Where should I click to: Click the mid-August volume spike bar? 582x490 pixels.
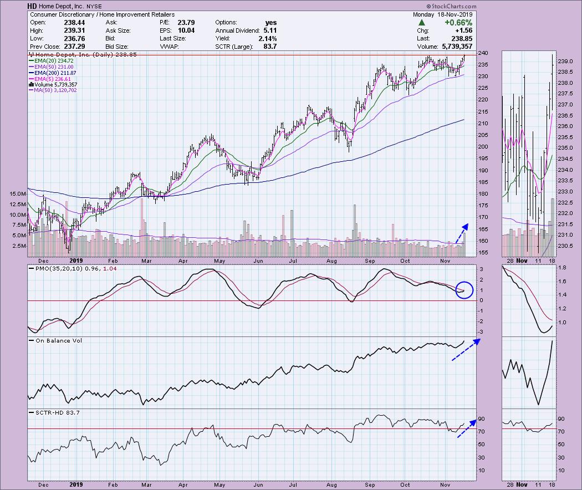[355, 230]
